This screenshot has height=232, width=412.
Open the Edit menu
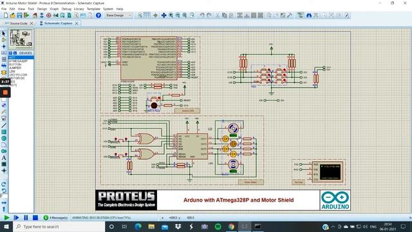12,9
